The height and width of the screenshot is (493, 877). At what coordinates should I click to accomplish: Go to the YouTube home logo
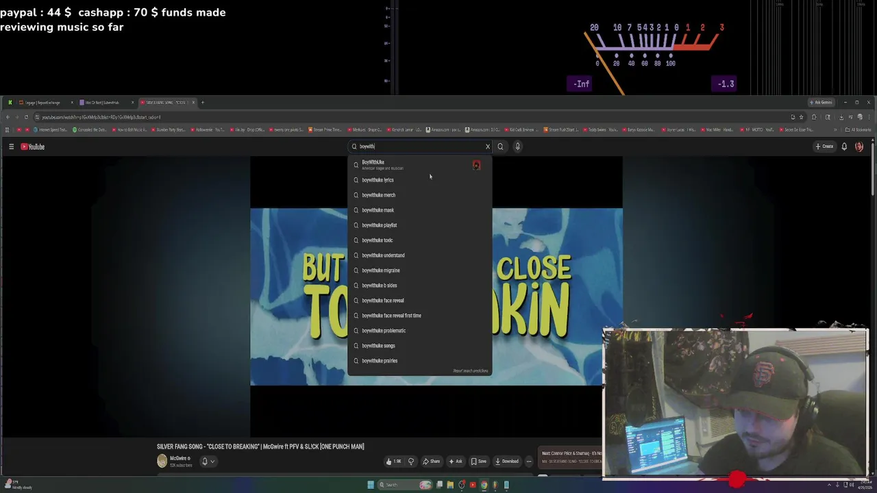[x=32, y=147]
